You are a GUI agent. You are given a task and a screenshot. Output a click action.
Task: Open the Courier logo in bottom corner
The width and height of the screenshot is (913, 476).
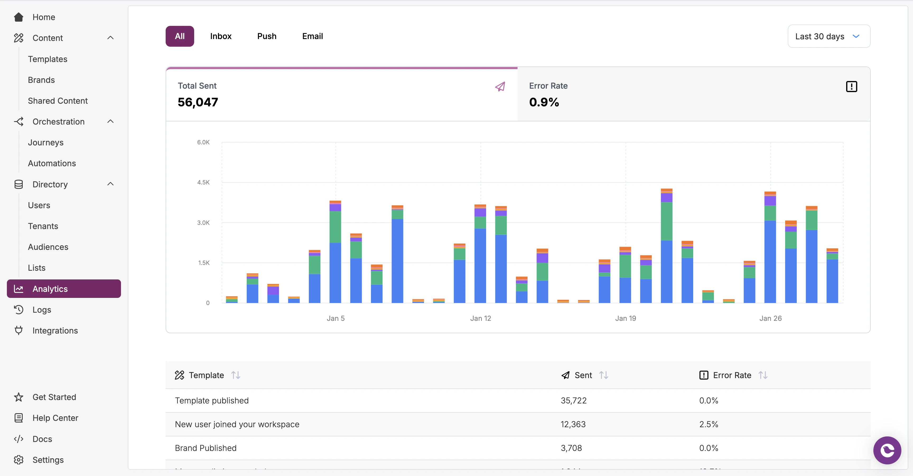point(887,450)
